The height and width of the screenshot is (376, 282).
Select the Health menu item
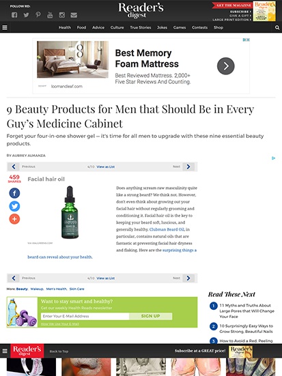[65, 27]
